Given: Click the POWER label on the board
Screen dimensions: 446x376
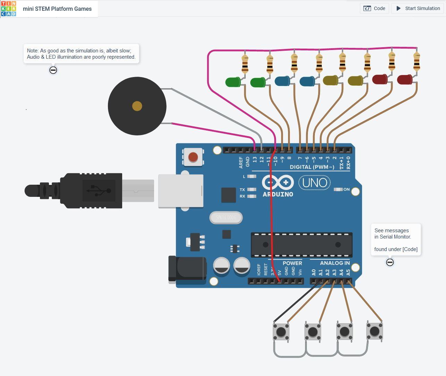Looking at the screenshot, I should click(292, 263).
